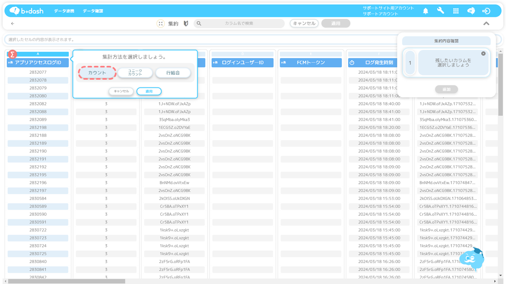Click the beginner mark icon
Screen dimensions: 506x284
(186, 24)
